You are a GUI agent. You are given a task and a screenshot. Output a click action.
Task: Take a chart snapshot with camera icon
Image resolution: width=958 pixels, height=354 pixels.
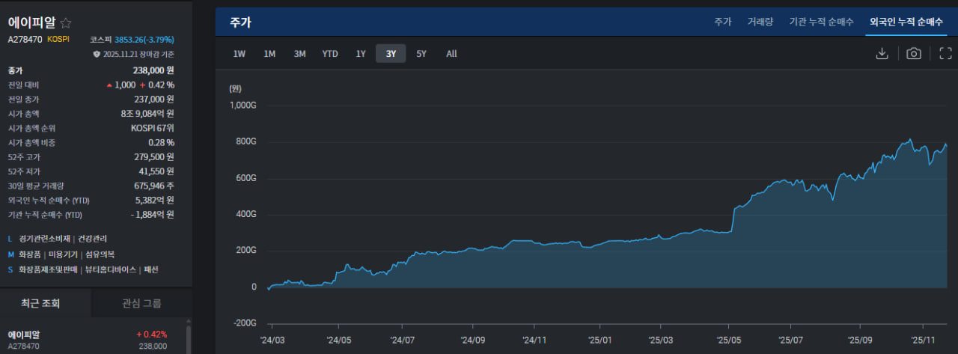(913, 53)
